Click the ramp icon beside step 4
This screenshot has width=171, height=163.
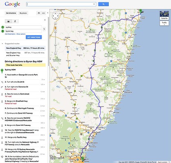[2, 94]
